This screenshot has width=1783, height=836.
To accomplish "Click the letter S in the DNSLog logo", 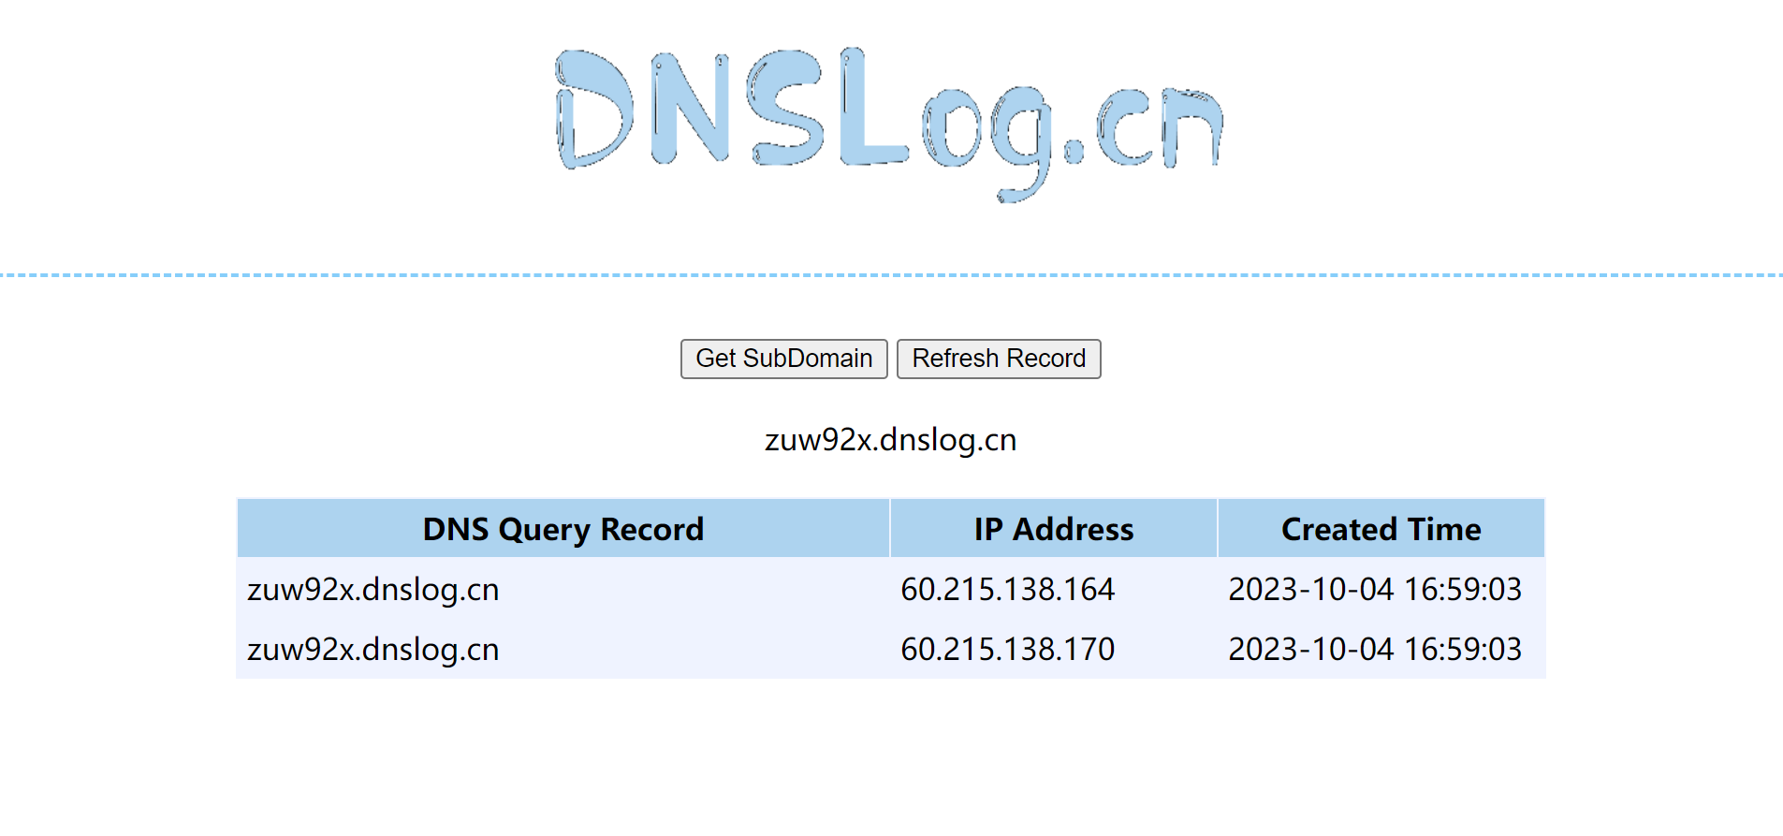I will (786, 108).
